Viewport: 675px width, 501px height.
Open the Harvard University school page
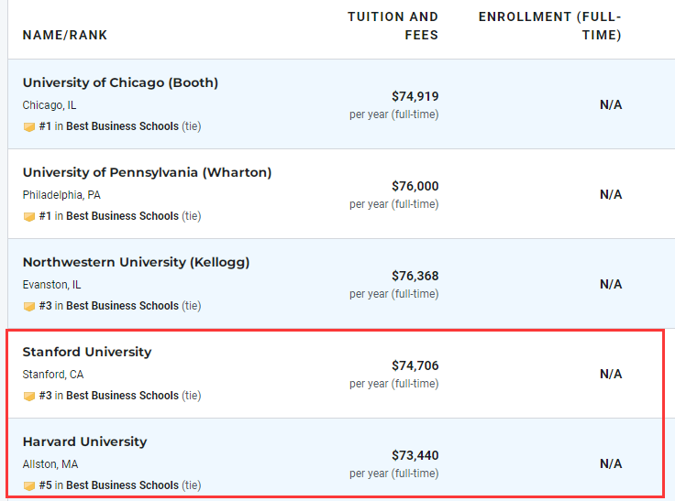click(84, 441)
